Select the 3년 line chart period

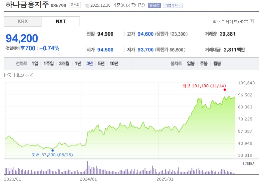pyautogui.click(x=90, y=63)
